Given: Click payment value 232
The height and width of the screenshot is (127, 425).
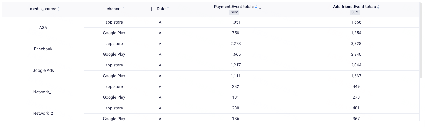Looking at the screenshot, I should pyautogui.click(x=235, y=87).
